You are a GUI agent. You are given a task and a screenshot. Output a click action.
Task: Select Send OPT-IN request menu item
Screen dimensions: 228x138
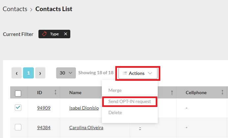129,101
